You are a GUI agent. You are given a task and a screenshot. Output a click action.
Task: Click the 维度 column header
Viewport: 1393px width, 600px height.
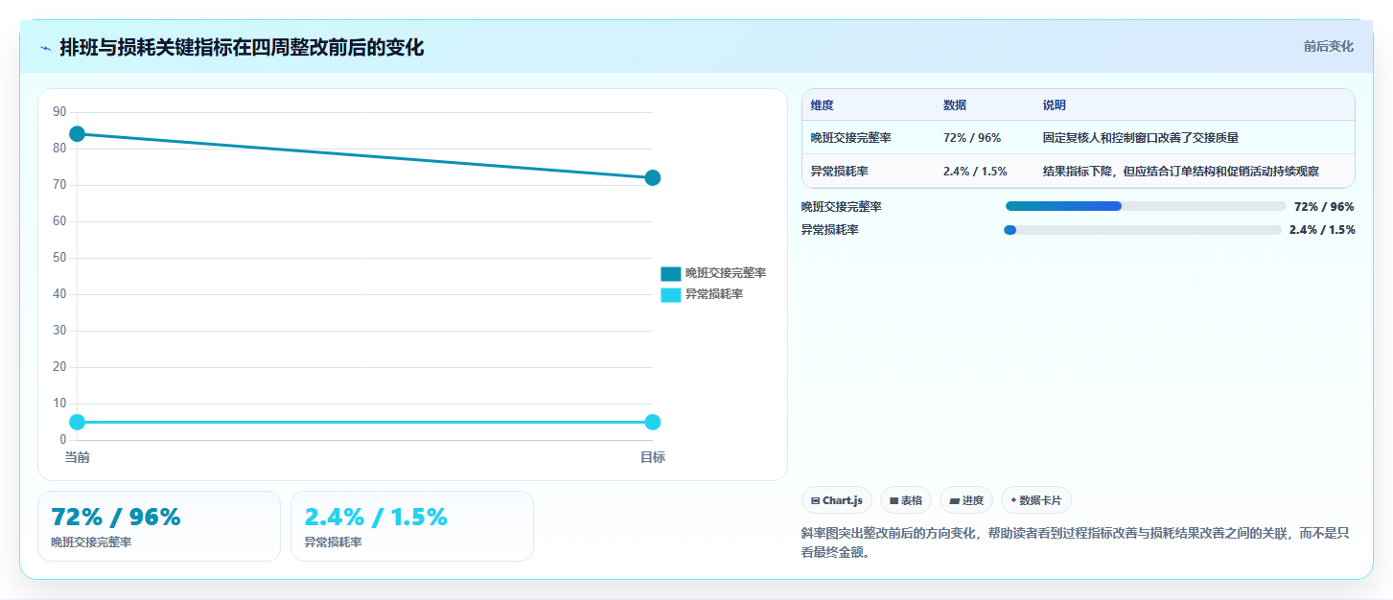coord(822,105)
